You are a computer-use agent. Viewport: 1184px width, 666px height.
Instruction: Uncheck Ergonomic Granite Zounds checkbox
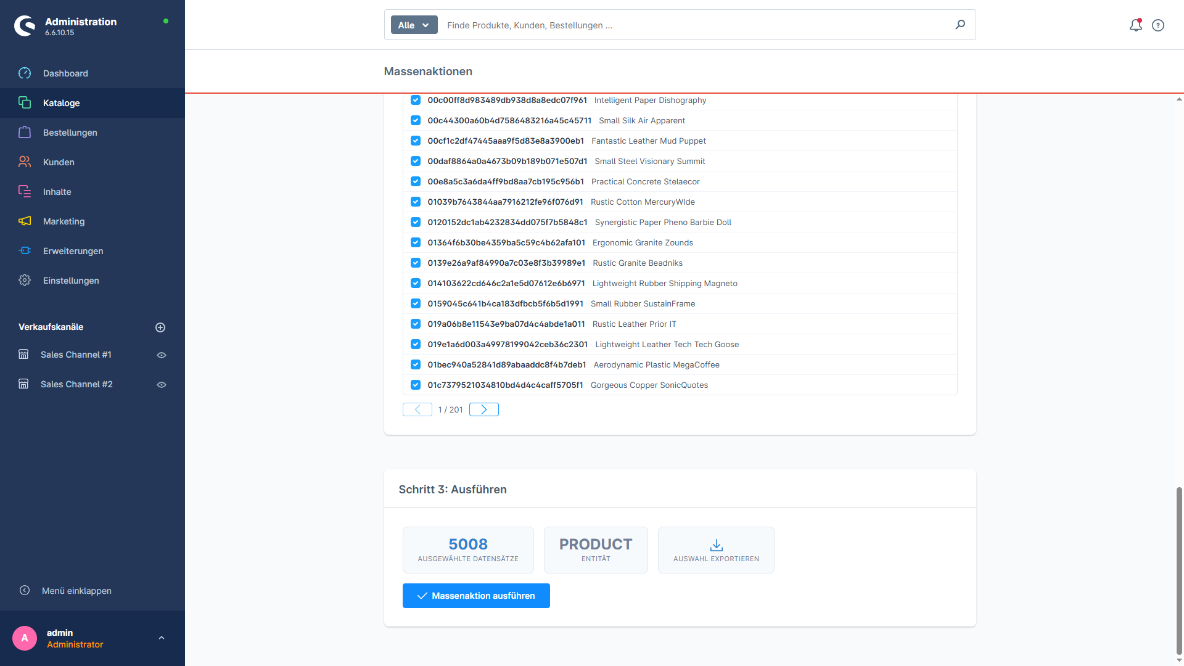point(416,242)
